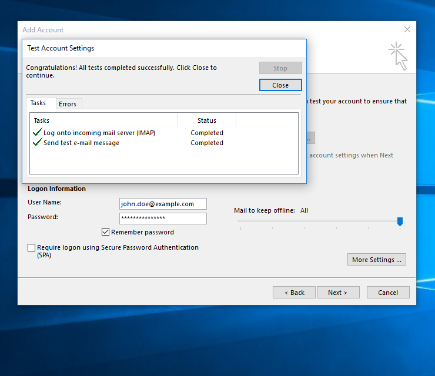Screen dimensions: 435x376
Task: Click the 'Mail to keep offline: All' label
Action: coord(271,210)
